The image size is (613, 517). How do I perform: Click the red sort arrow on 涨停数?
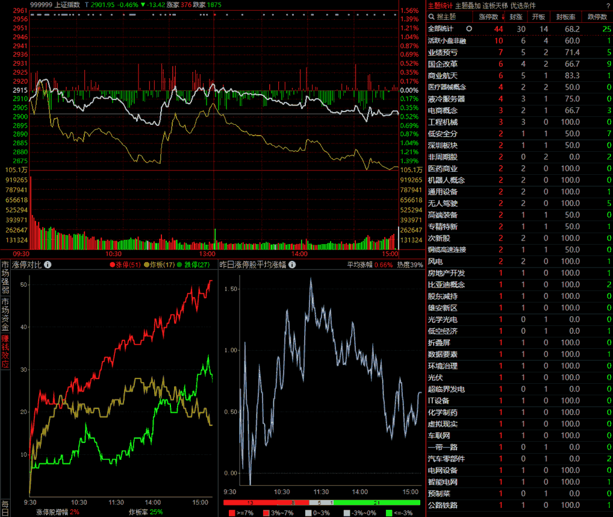pos(503,17)
